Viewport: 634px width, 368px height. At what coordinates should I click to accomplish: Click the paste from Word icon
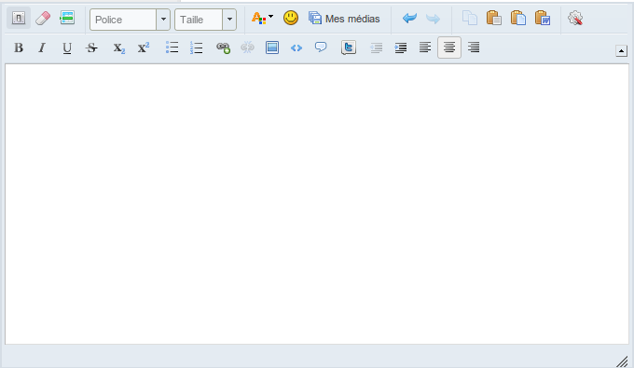tap(543, 19)
